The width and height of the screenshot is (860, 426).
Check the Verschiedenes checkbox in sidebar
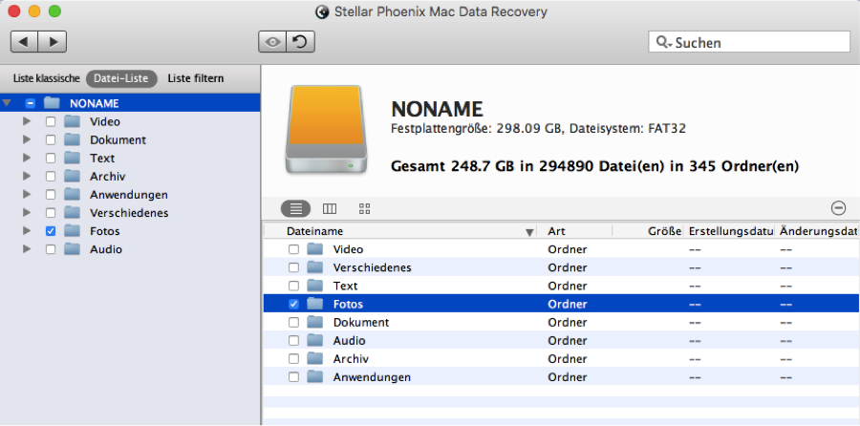coord(51,213)
